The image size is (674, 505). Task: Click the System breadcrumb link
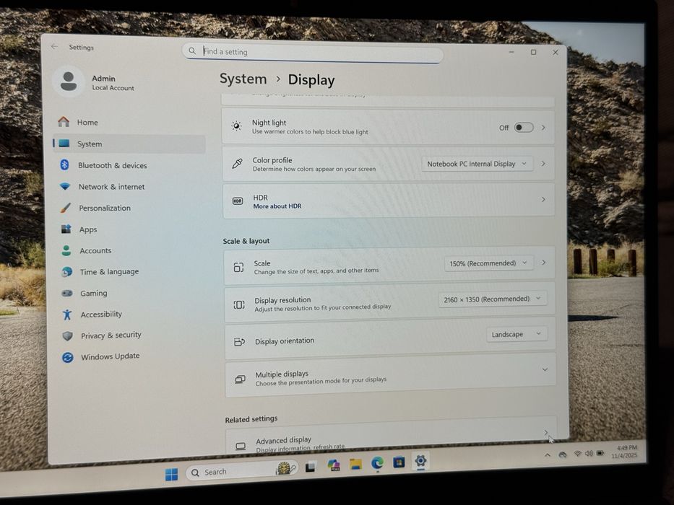coord(243,79)
